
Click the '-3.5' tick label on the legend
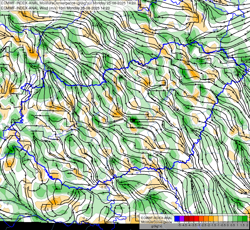[x=194, y=225]
